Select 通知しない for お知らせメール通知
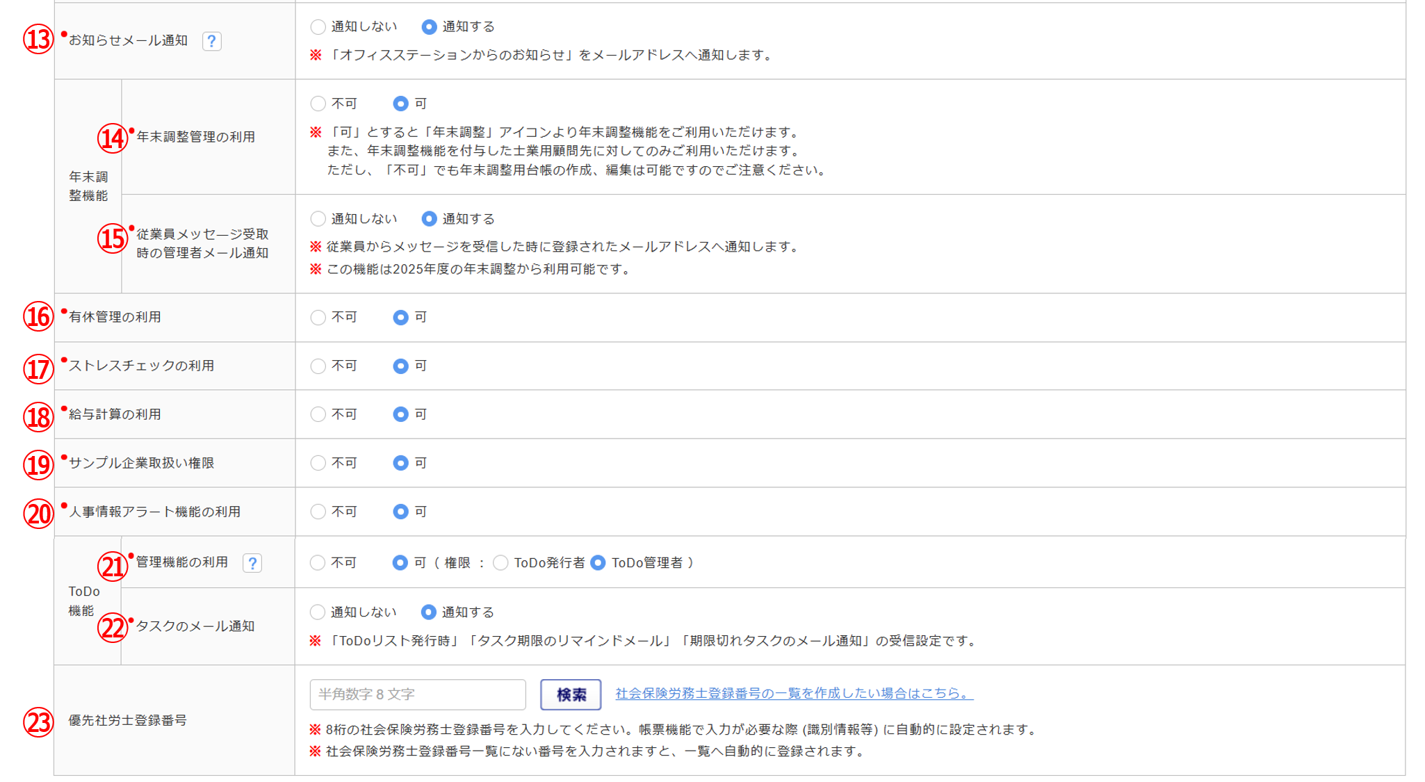Image resolution: width=1425 pixels, height=782 pixels. click(318, 27)
